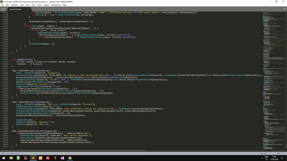This screenshot has height=161, width=287.
Task: Open Notepad++ from the taskbar
Action: tap(18, 158)
